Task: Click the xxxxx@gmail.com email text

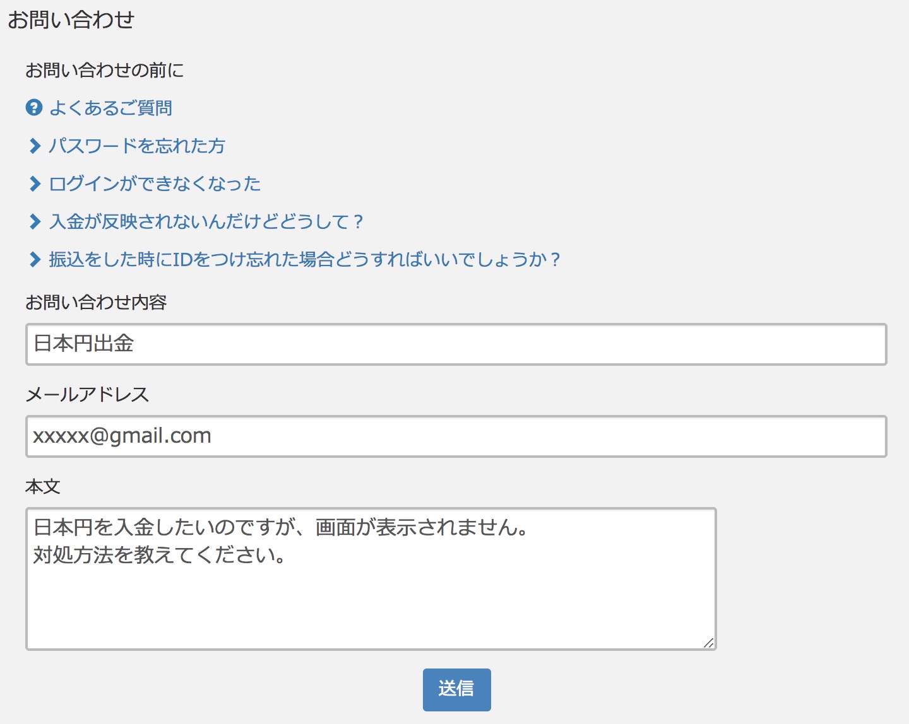Action: pyautogui.click(x=122, y=436)
